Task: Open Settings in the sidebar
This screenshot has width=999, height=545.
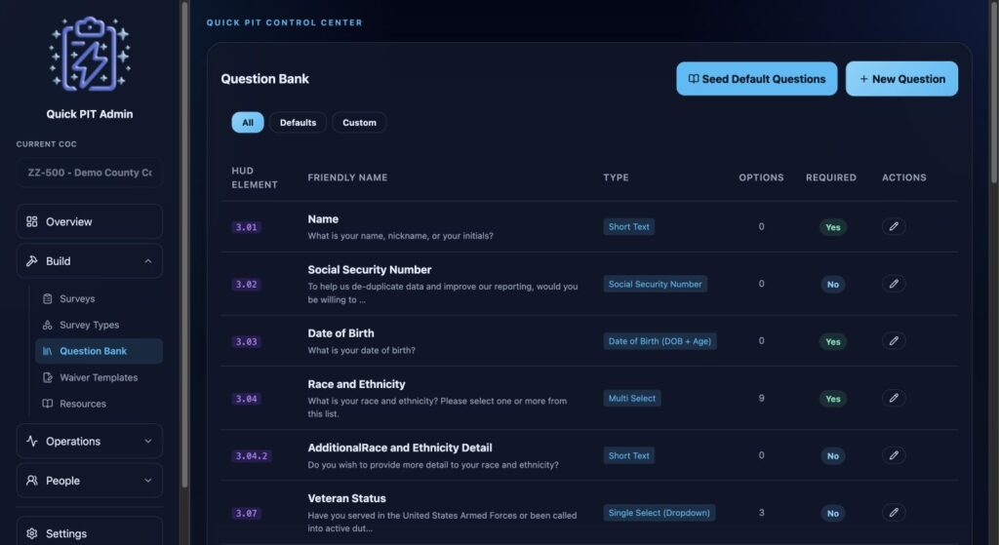Action: point(90,533)
